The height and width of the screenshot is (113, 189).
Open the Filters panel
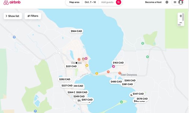[33, 16]
